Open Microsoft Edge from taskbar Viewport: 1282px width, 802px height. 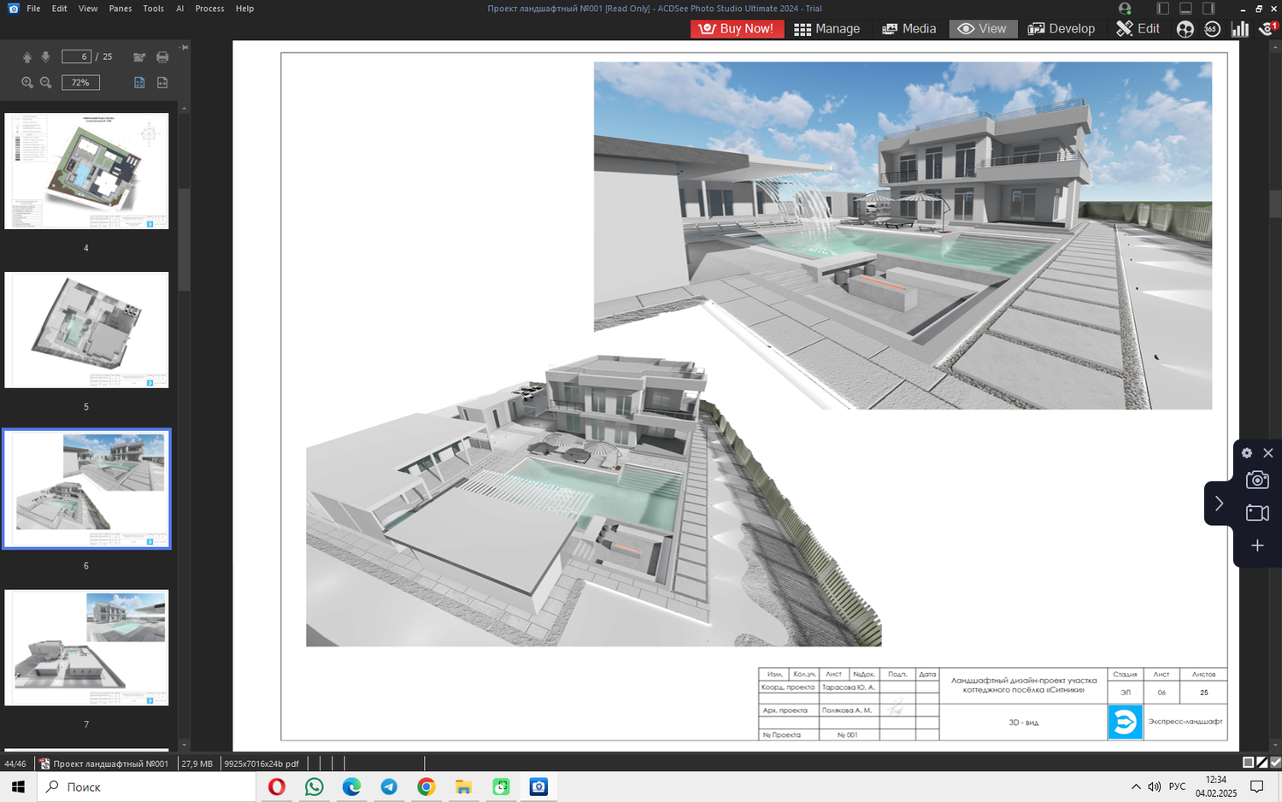click(351, 787)
